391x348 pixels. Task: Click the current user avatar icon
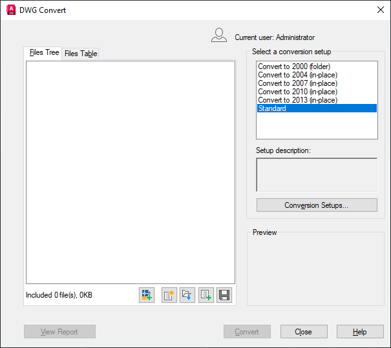pyautogui.click(x=219, y=35)
